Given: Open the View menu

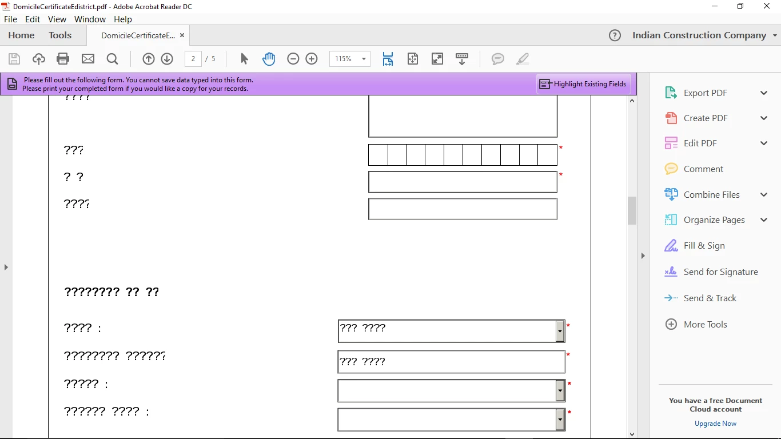Looking at the screenshot, I should click(57, 19).
